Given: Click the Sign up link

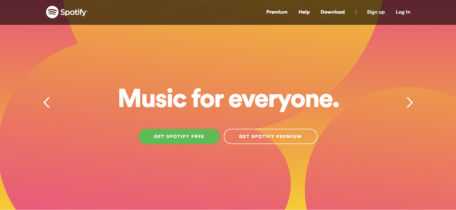Looking at the screenshot, I should [x=376, y=12].
